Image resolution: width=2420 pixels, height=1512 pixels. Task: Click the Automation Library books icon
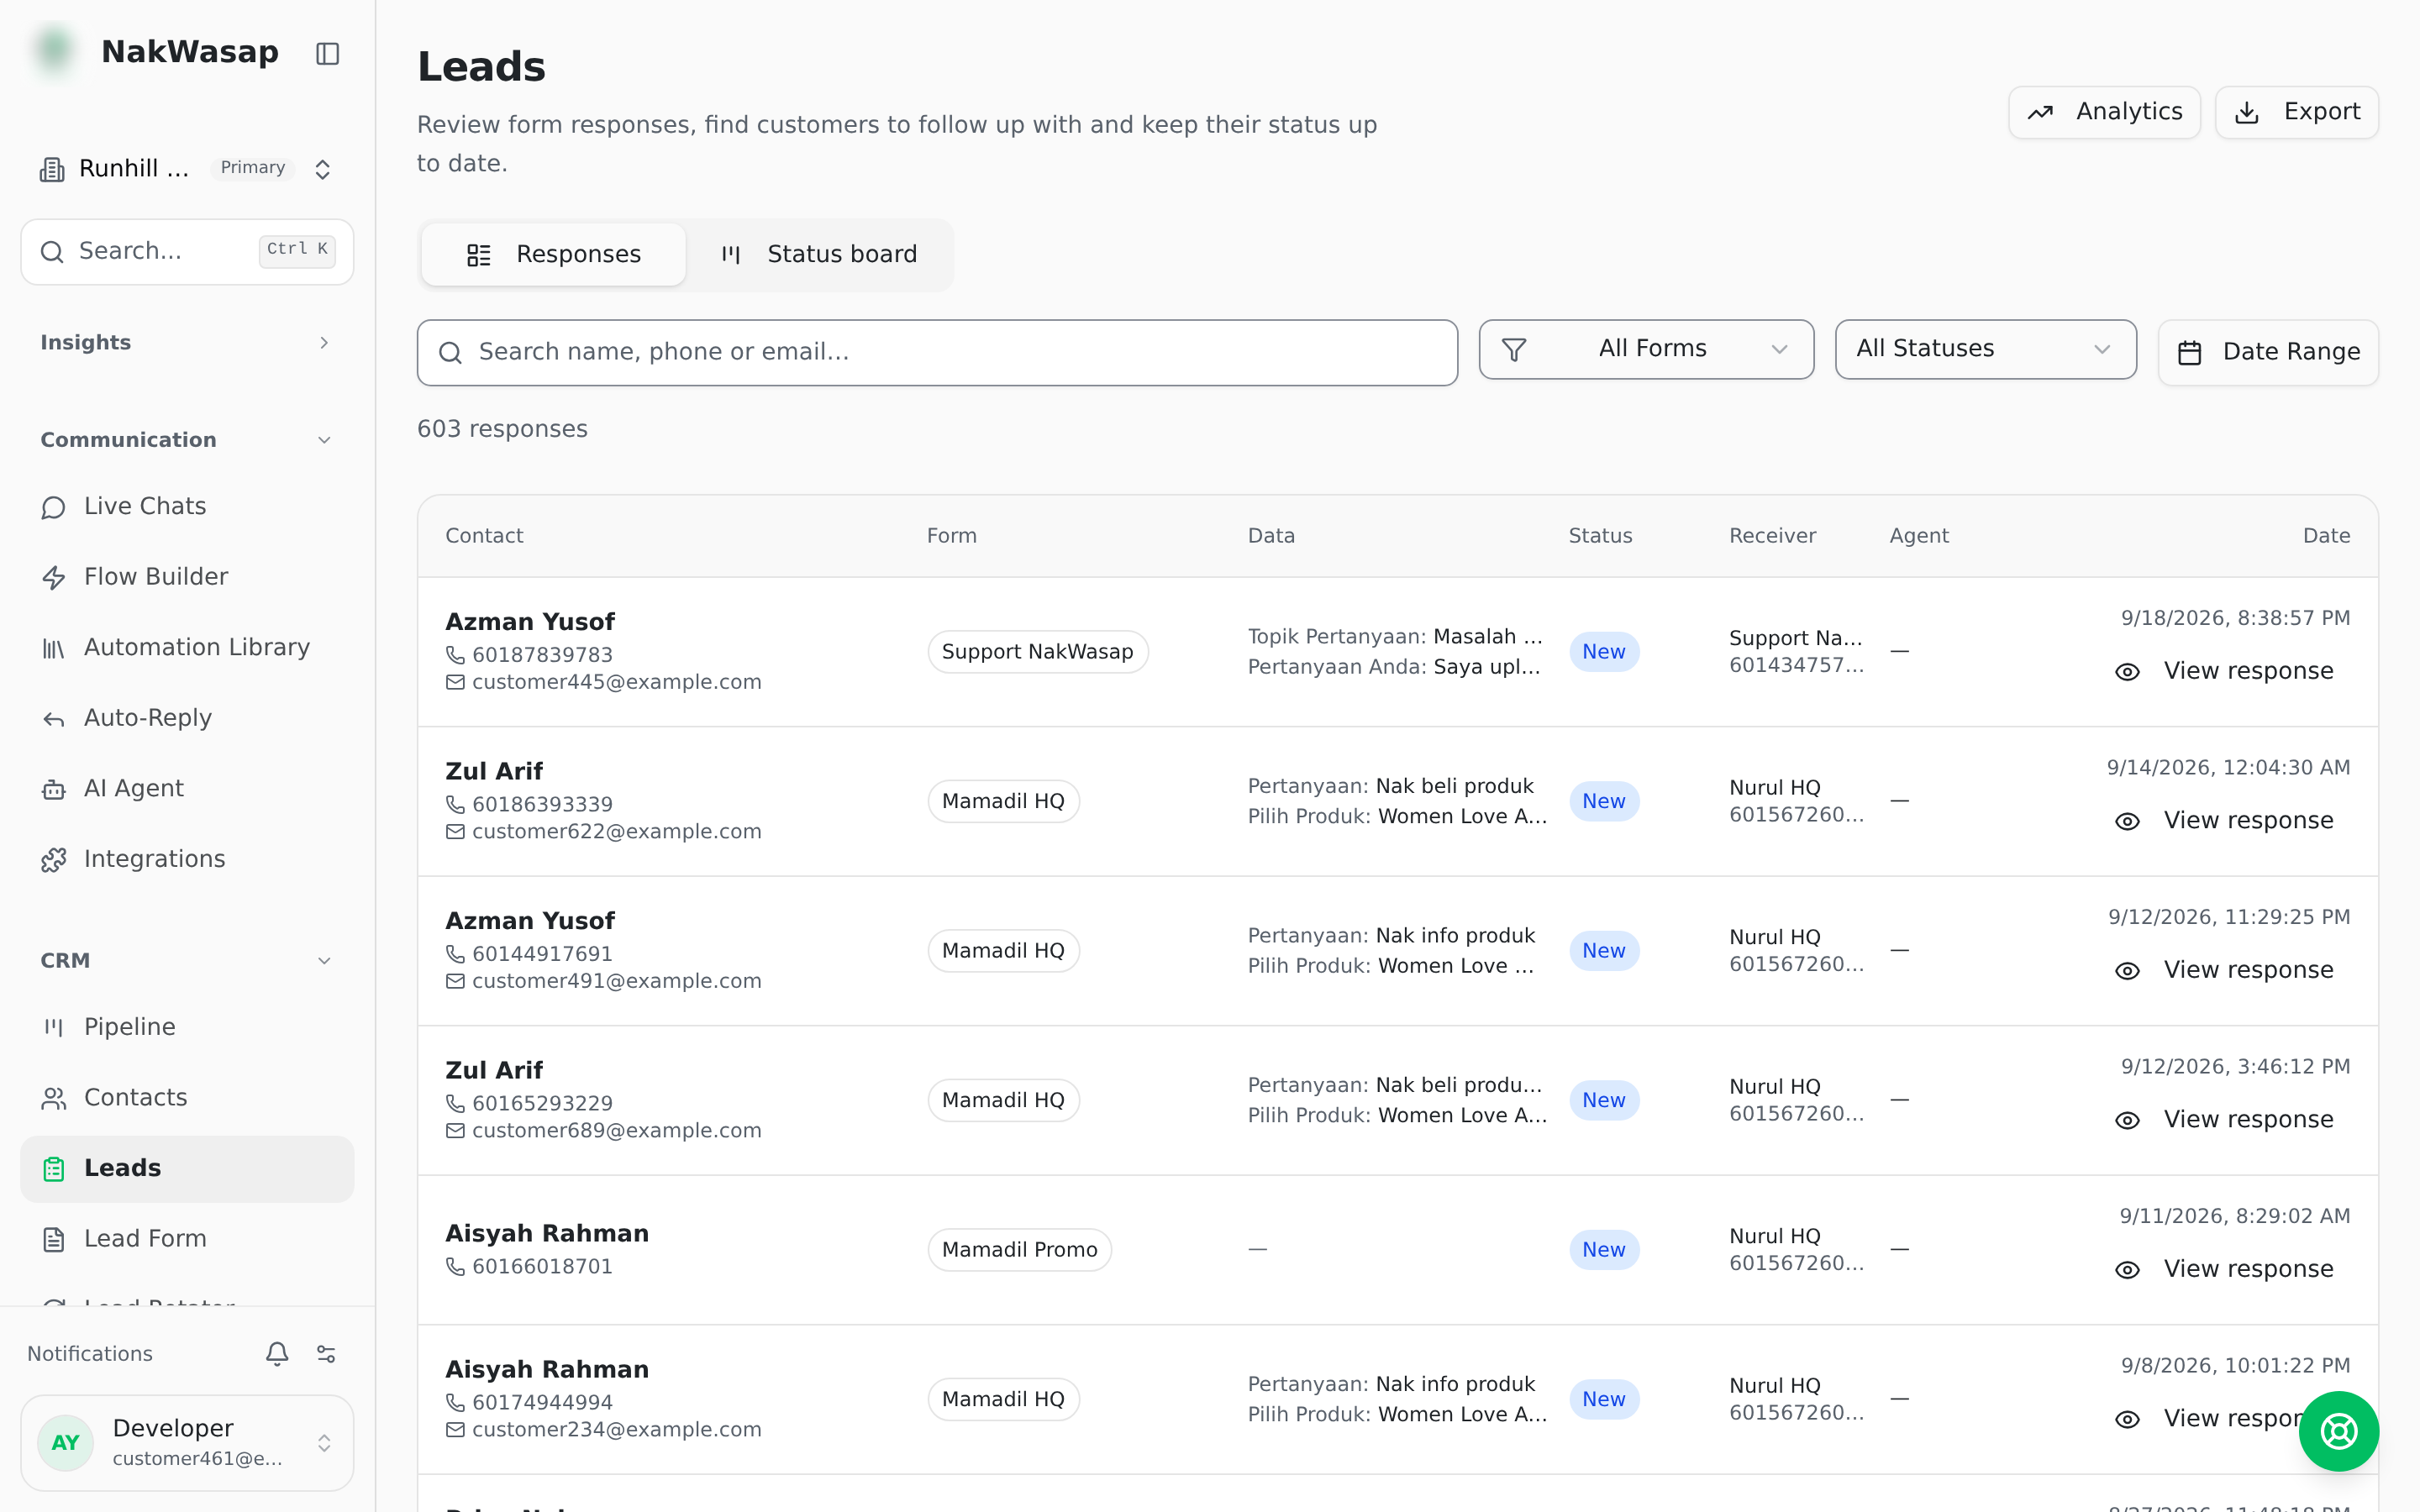(x=54, y=648)
